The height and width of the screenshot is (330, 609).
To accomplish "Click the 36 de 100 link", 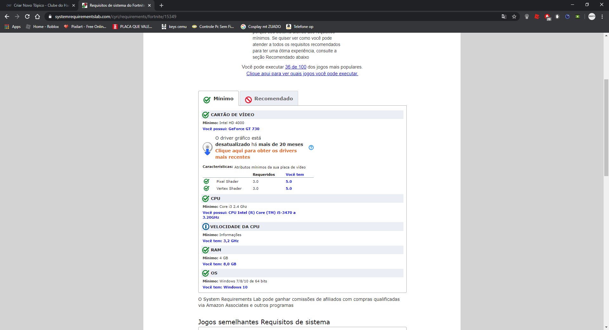I will tap(296, 67).
